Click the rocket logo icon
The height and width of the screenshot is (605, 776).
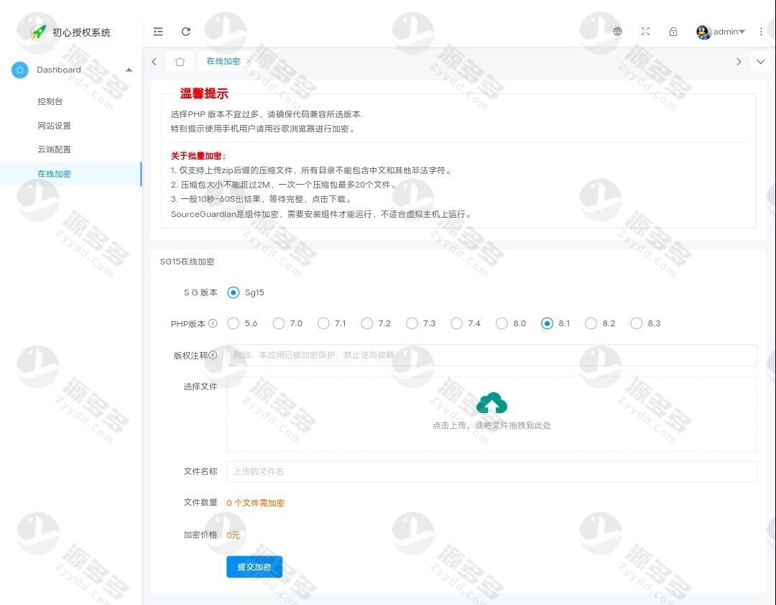point(39,32)
